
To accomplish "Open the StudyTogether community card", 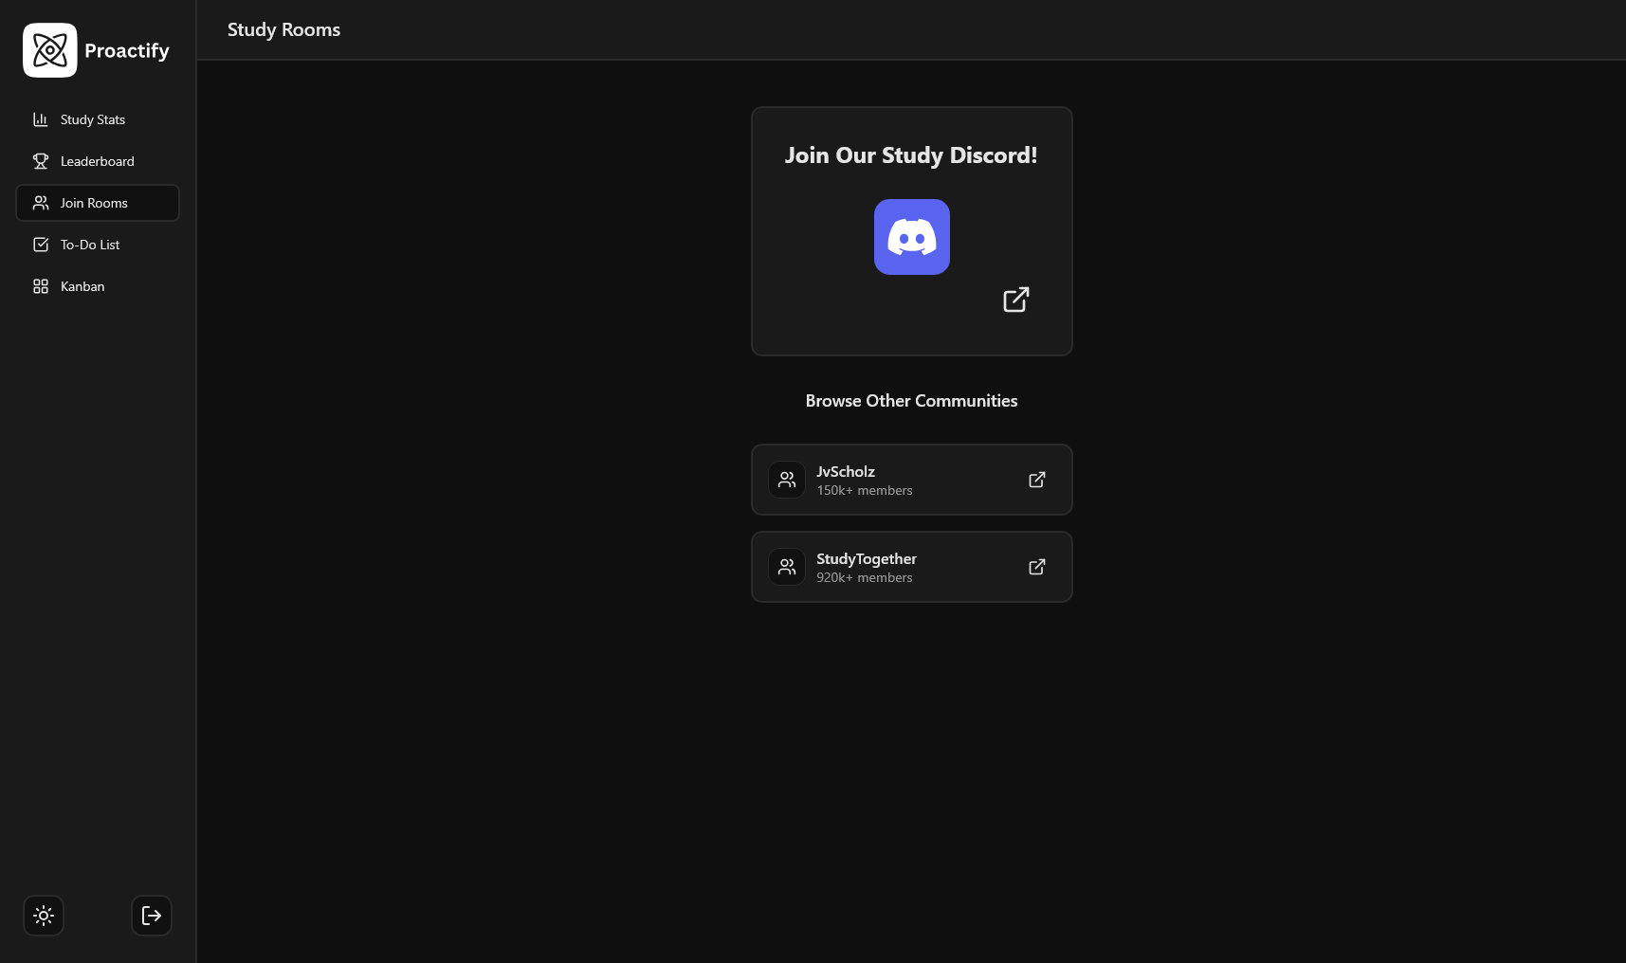I will tap(912, 567).
